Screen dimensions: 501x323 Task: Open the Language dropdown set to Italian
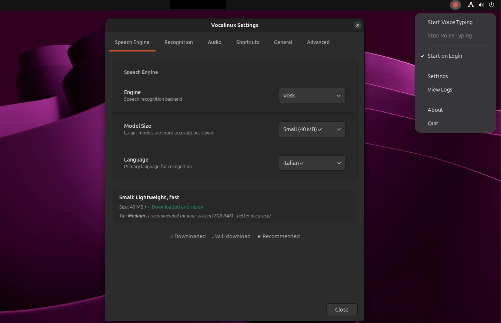[x=312, y=163]
